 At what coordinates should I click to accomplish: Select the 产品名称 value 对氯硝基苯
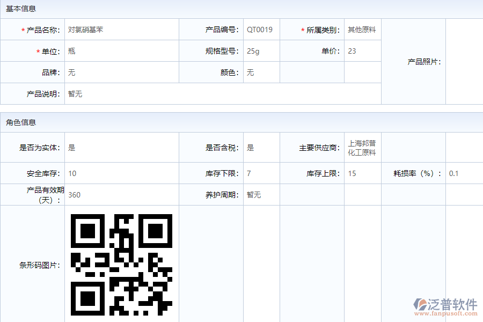(x=87, y=30)
